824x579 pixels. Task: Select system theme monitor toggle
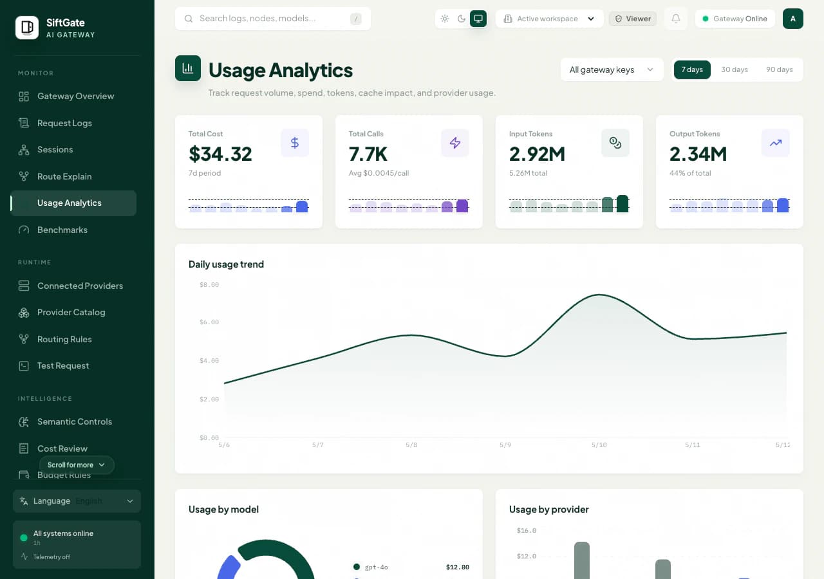click(x=478, y=19)
